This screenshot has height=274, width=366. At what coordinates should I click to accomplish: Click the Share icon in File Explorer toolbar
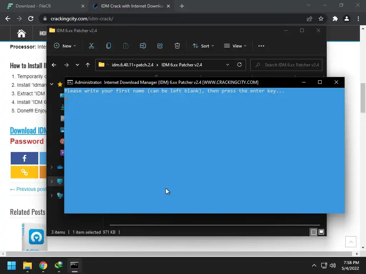tap(160, 46)
